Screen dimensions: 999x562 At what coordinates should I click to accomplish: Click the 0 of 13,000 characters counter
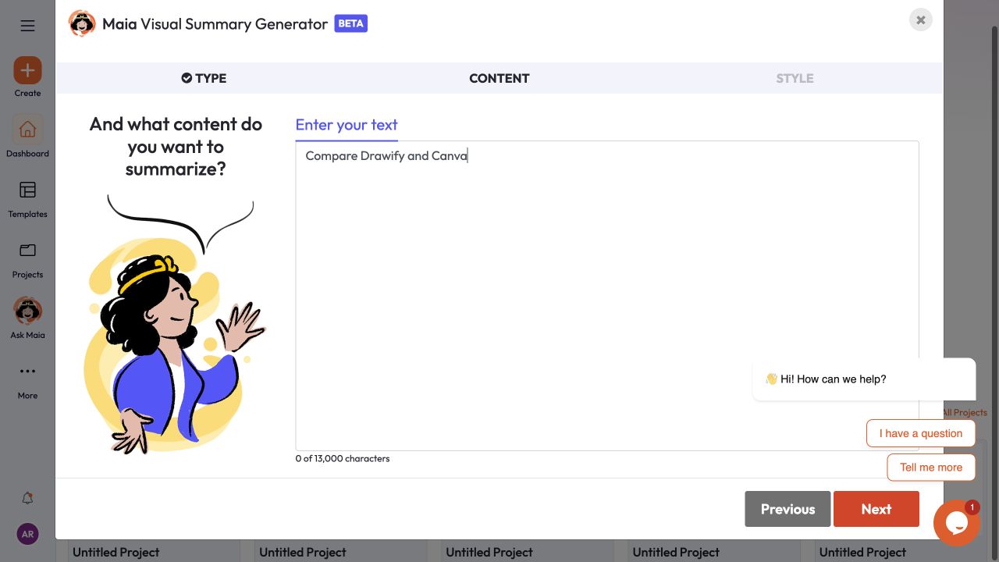(343, 458)
